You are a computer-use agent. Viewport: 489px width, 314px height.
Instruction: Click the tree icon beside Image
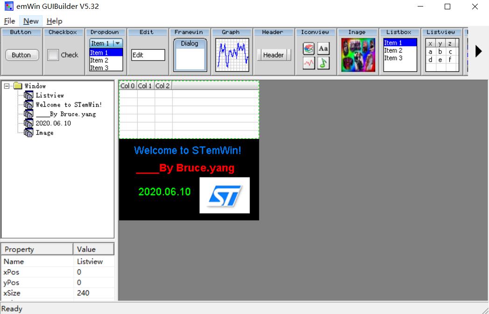(x=28, y=132)
